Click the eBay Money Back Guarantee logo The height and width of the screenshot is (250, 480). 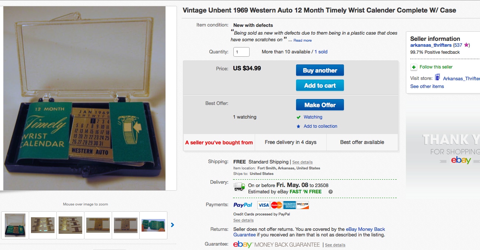276,244
